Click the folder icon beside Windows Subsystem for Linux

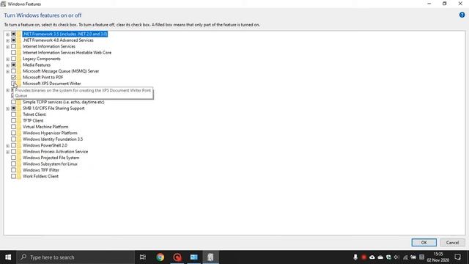[x=19, y=164]
